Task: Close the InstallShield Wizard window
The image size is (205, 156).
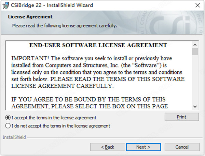Action: point(197,5)
